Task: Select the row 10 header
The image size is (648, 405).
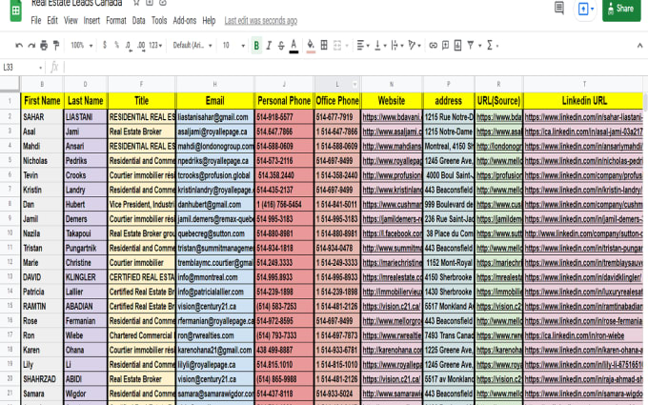Action: click(10, 233)
